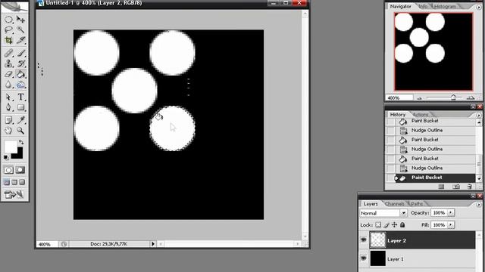Select the Blur tool

(x=8, y=85)
